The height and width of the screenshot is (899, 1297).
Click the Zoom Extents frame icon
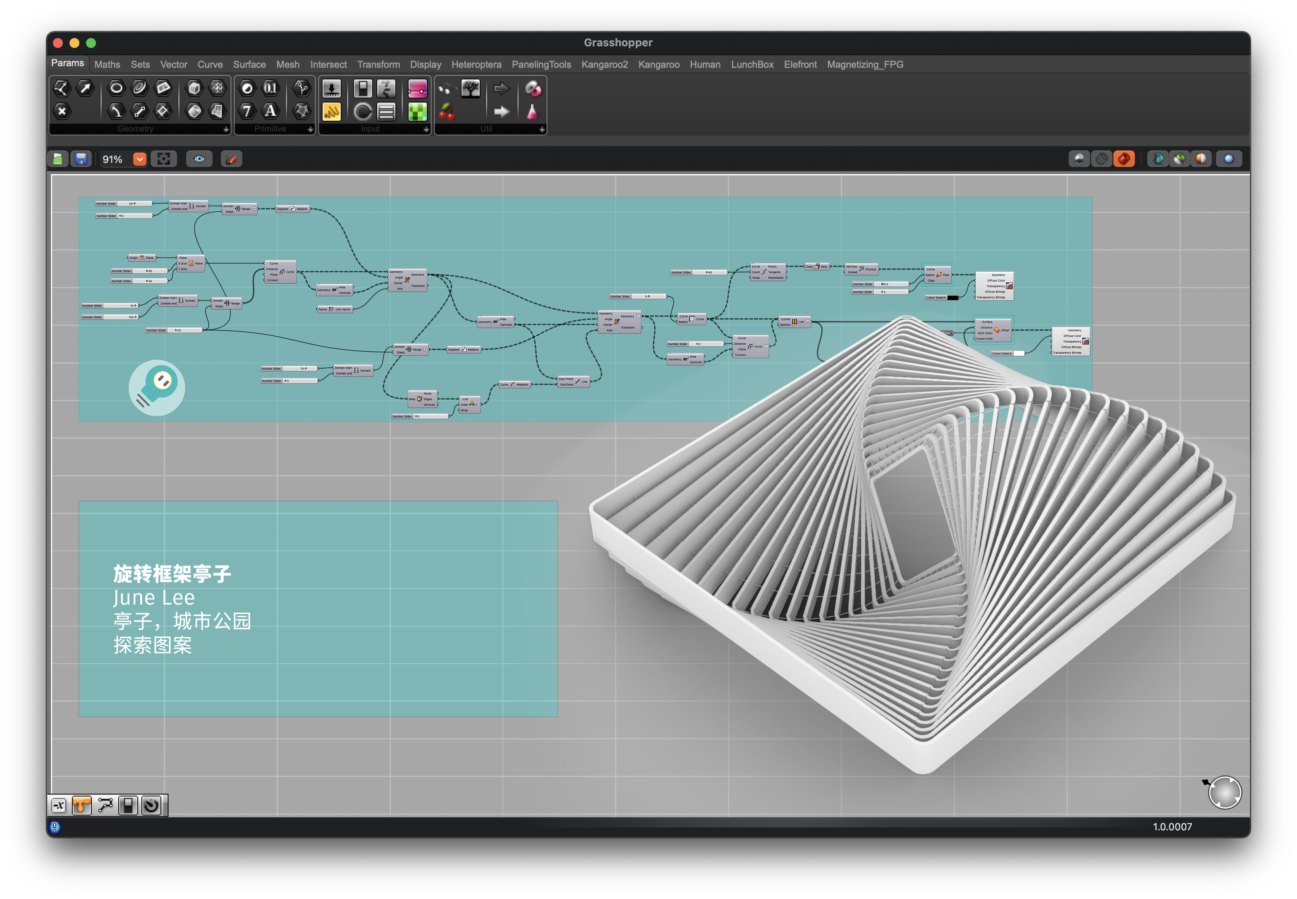point(164,159)
